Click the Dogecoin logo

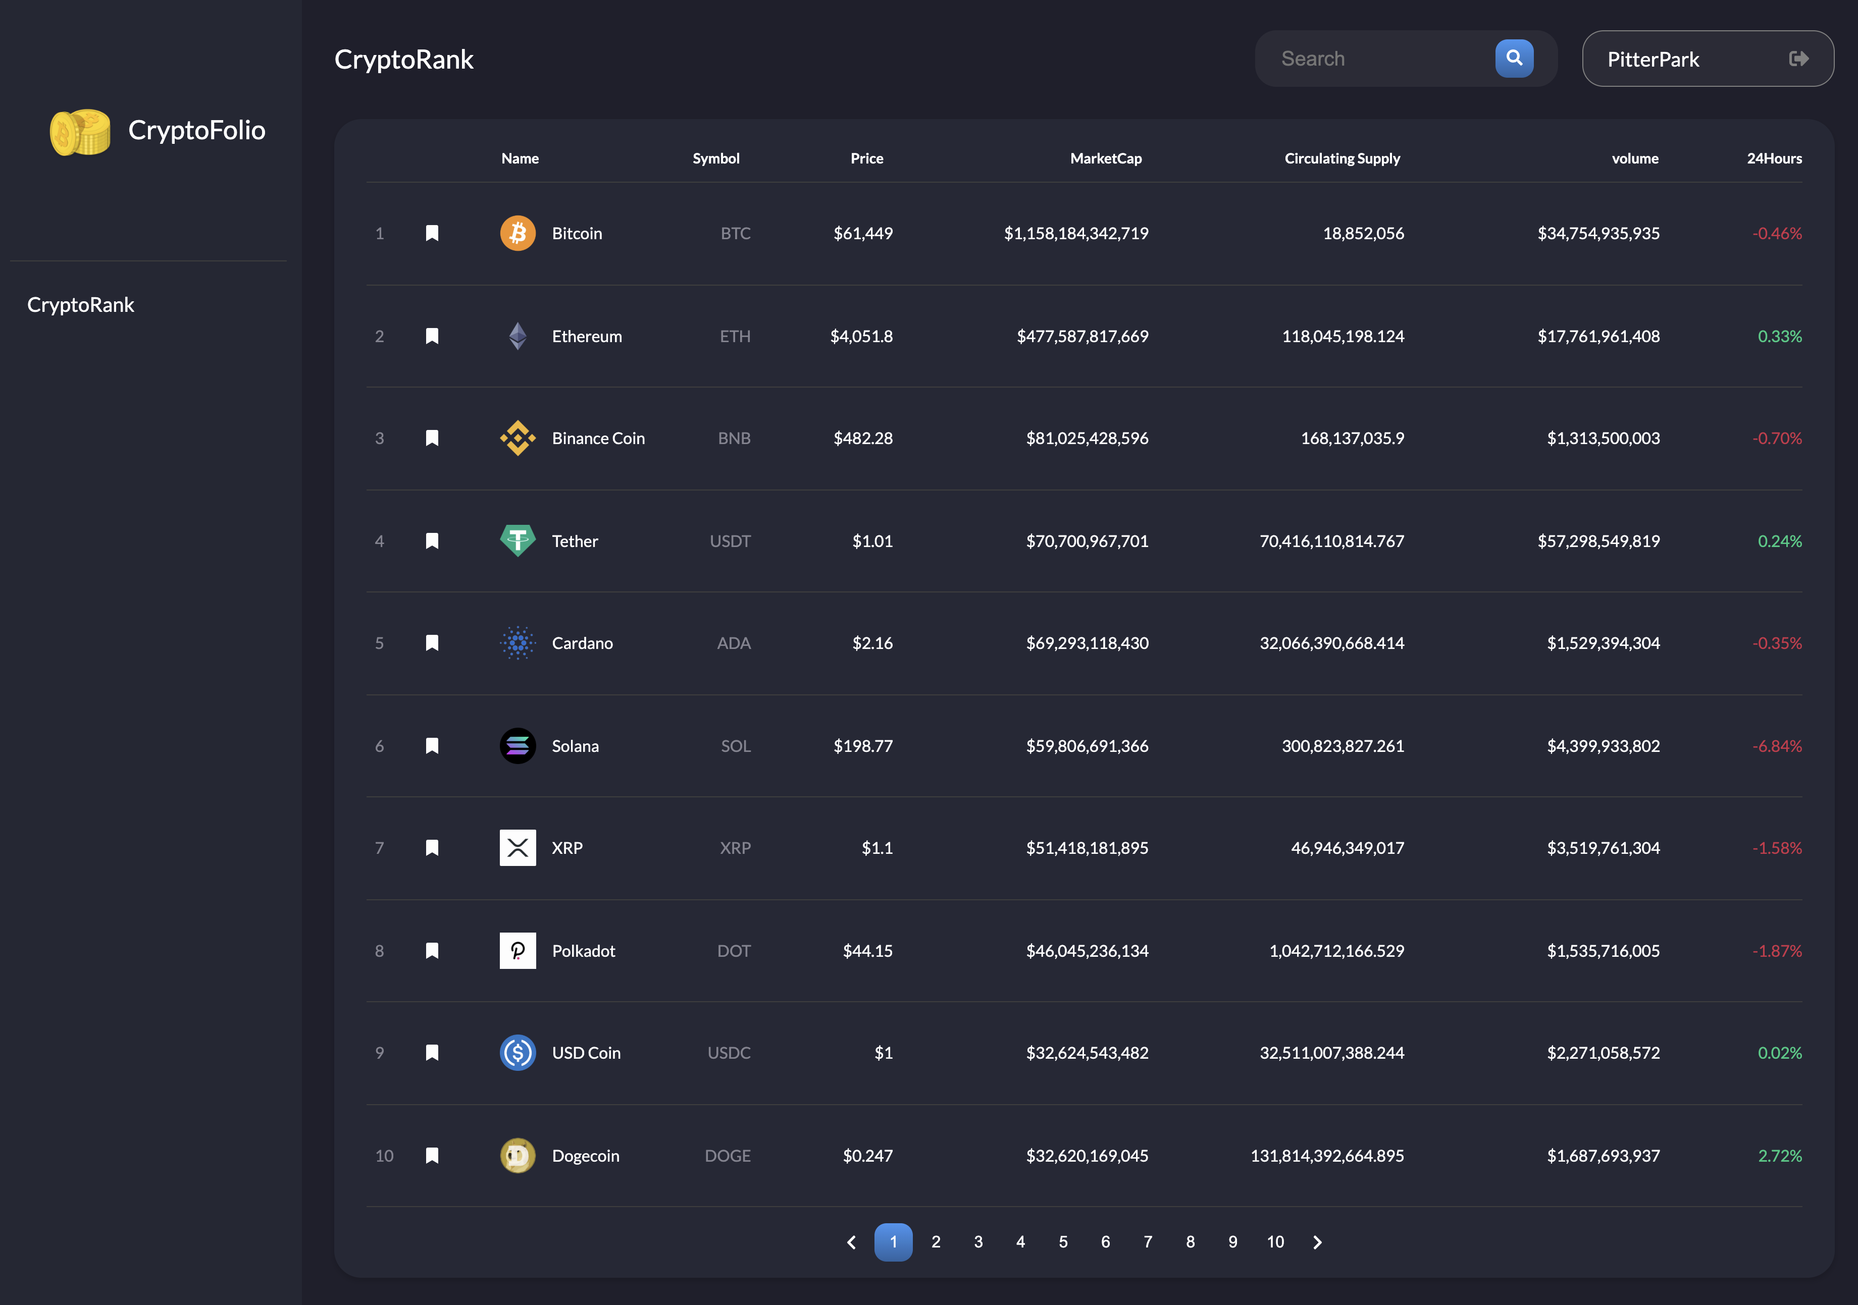(518, 1155)
